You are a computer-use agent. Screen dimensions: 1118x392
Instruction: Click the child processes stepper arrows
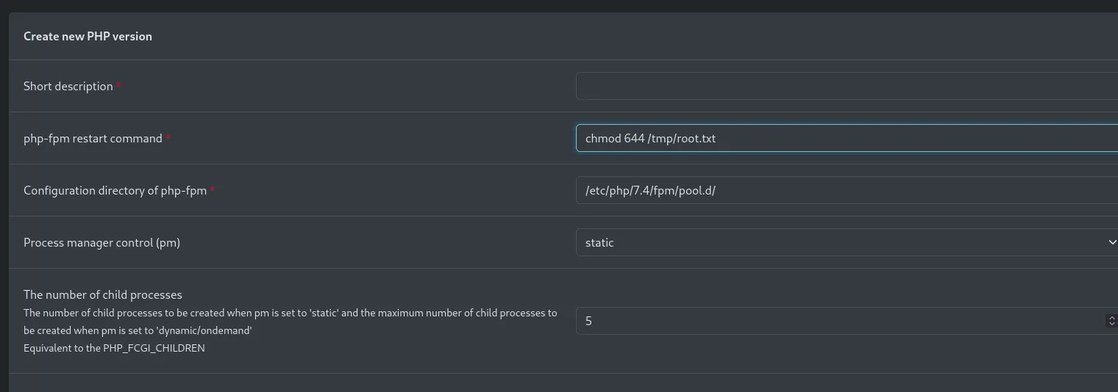click(x=1111, y=321)
